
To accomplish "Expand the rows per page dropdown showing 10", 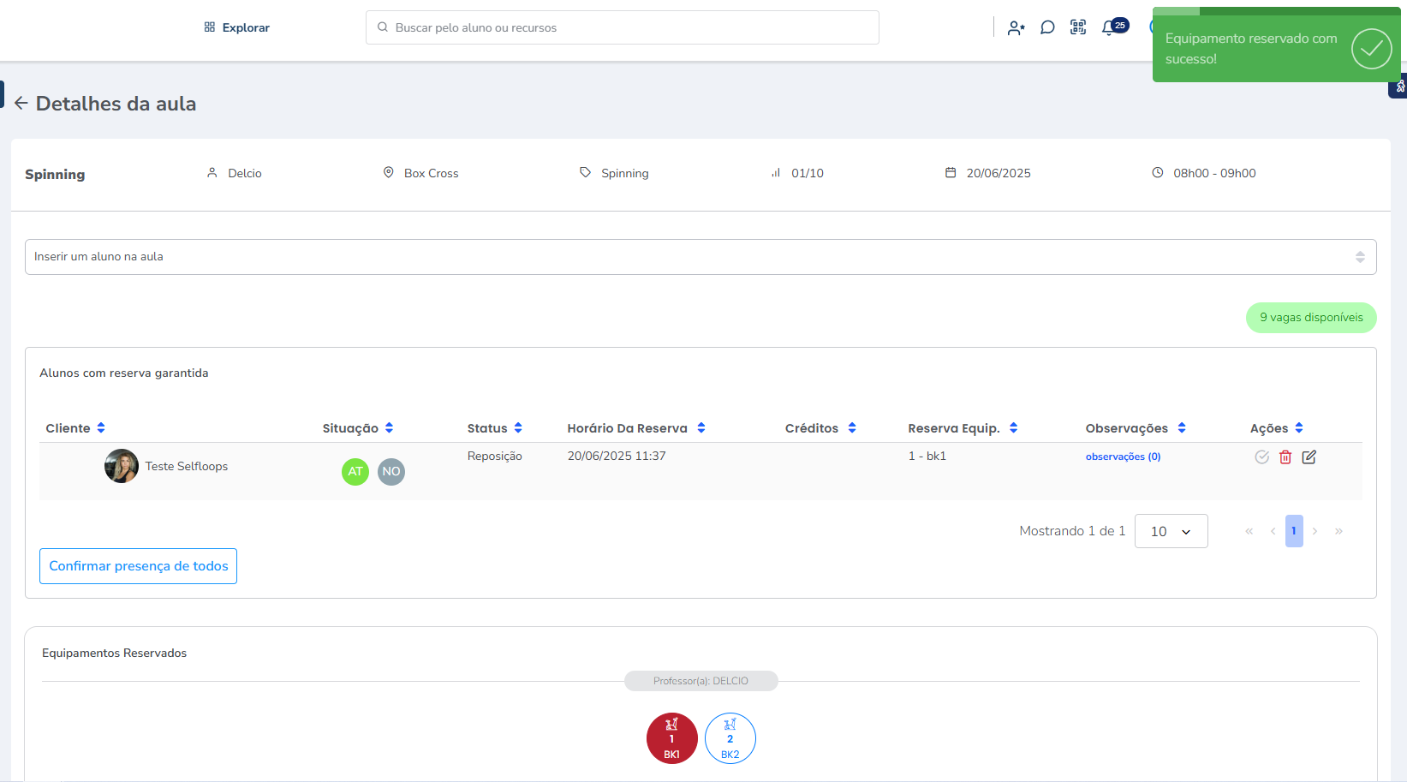I will 1171,531.
